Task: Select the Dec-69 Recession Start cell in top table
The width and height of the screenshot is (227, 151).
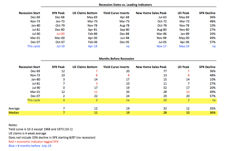Action: (x=35, y=17)
